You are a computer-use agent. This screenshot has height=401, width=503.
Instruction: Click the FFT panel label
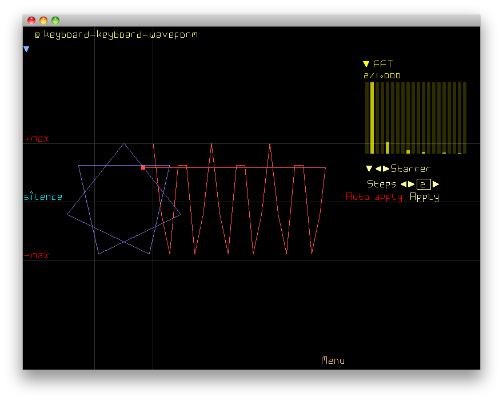(x=383, y=65)
